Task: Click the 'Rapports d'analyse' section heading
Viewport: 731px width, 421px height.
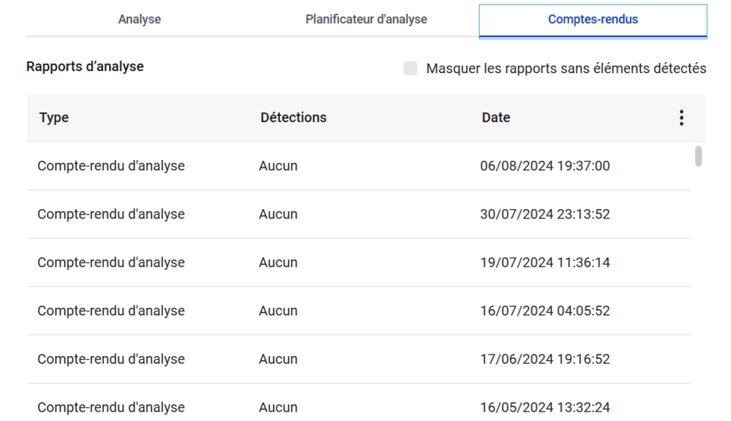Action: click(85, 67)
